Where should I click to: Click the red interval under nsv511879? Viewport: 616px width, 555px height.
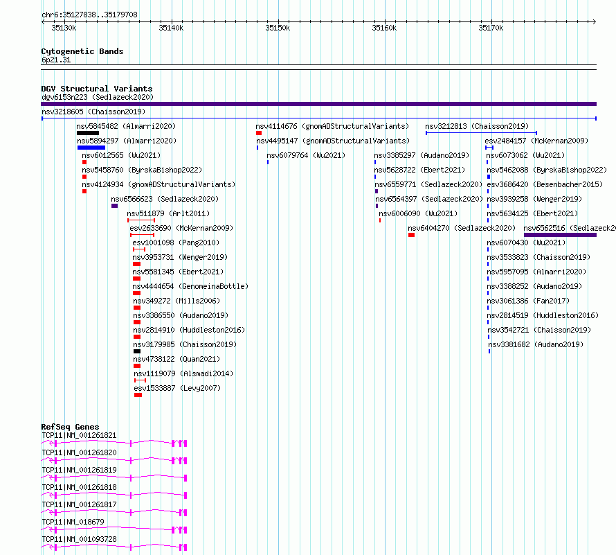coord(141,220)
